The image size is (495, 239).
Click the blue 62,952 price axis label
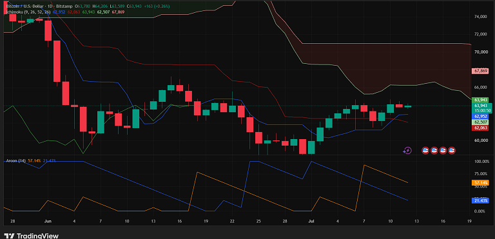480,116
